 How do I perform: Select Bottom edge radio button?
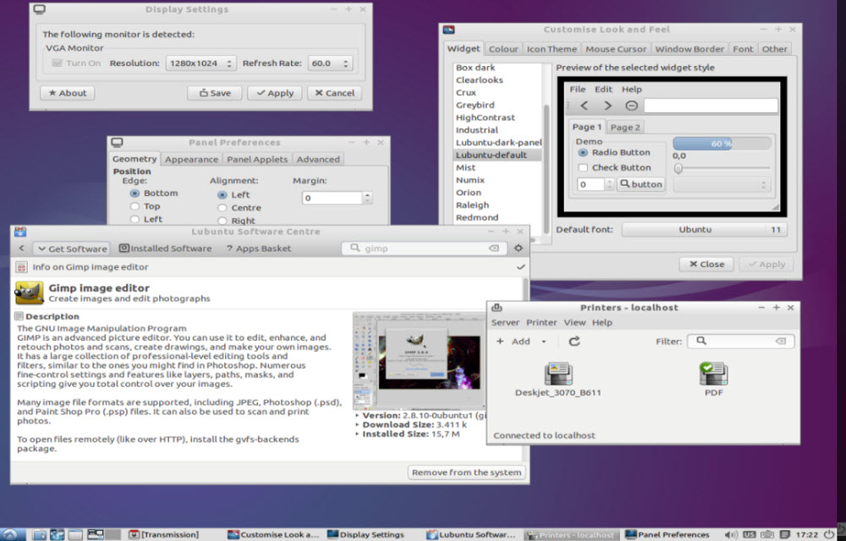(x=135, y=193)
